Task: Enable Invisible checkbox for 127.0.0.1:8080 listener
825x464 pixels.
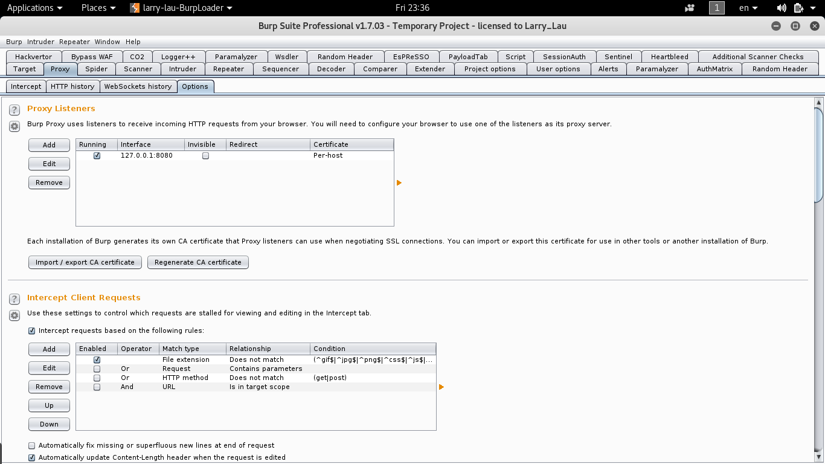Action: click(x=205, y=155)
